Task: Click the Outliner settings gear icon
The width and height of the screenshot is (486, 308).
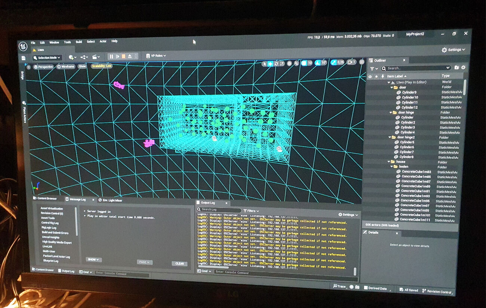Action: pyautogui.click(x=463, y=68)
